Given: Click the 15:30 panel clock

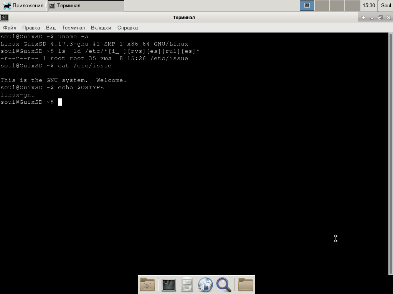Looking at the screenshot, I should pyautogui.click(x=369, y=5).
